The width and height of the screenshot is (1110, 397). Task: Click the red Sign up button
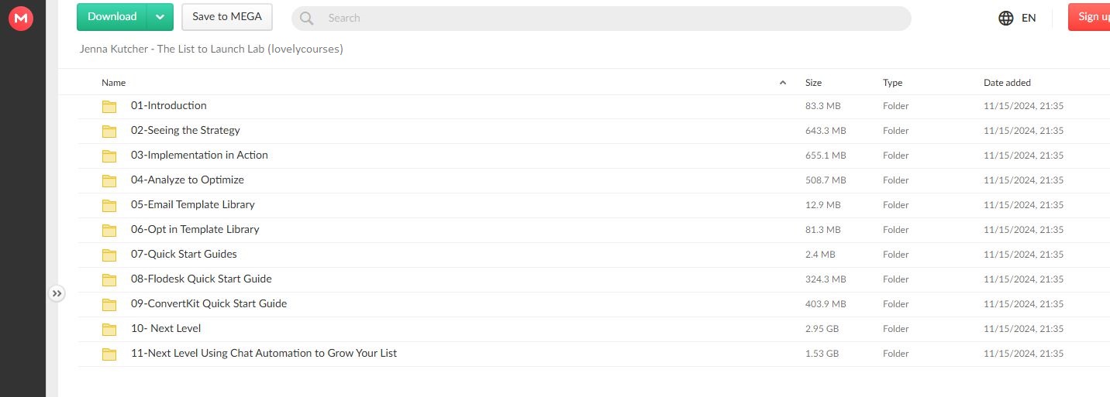(1093, 17)
